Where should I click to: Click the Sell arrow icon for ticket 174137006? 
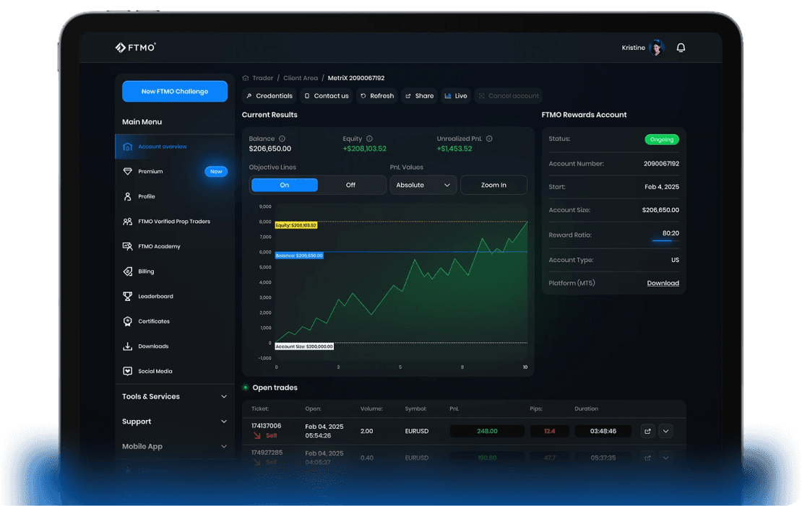256,435
